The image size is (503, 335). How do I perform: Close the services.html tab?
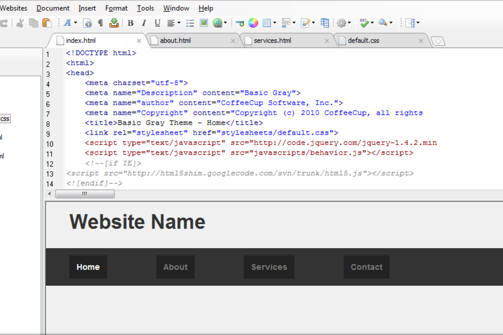[x=327, y=41]
